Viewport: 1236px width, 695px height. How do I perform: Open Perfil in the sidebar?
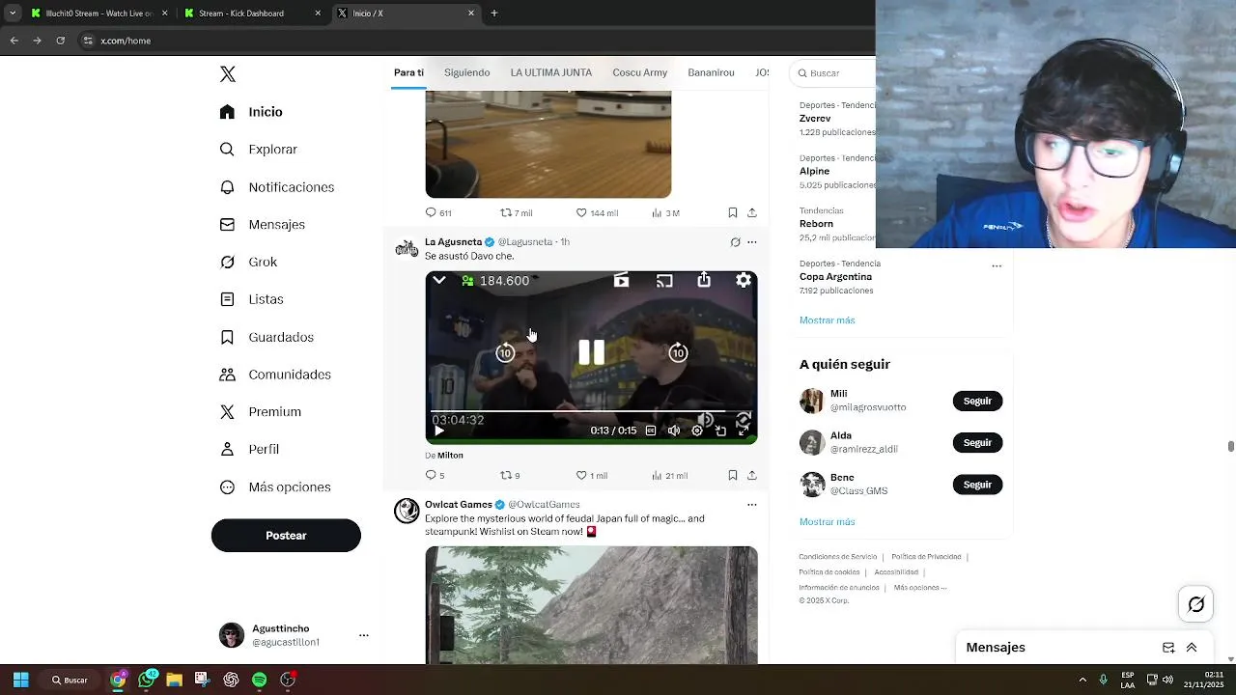point(249,450)
